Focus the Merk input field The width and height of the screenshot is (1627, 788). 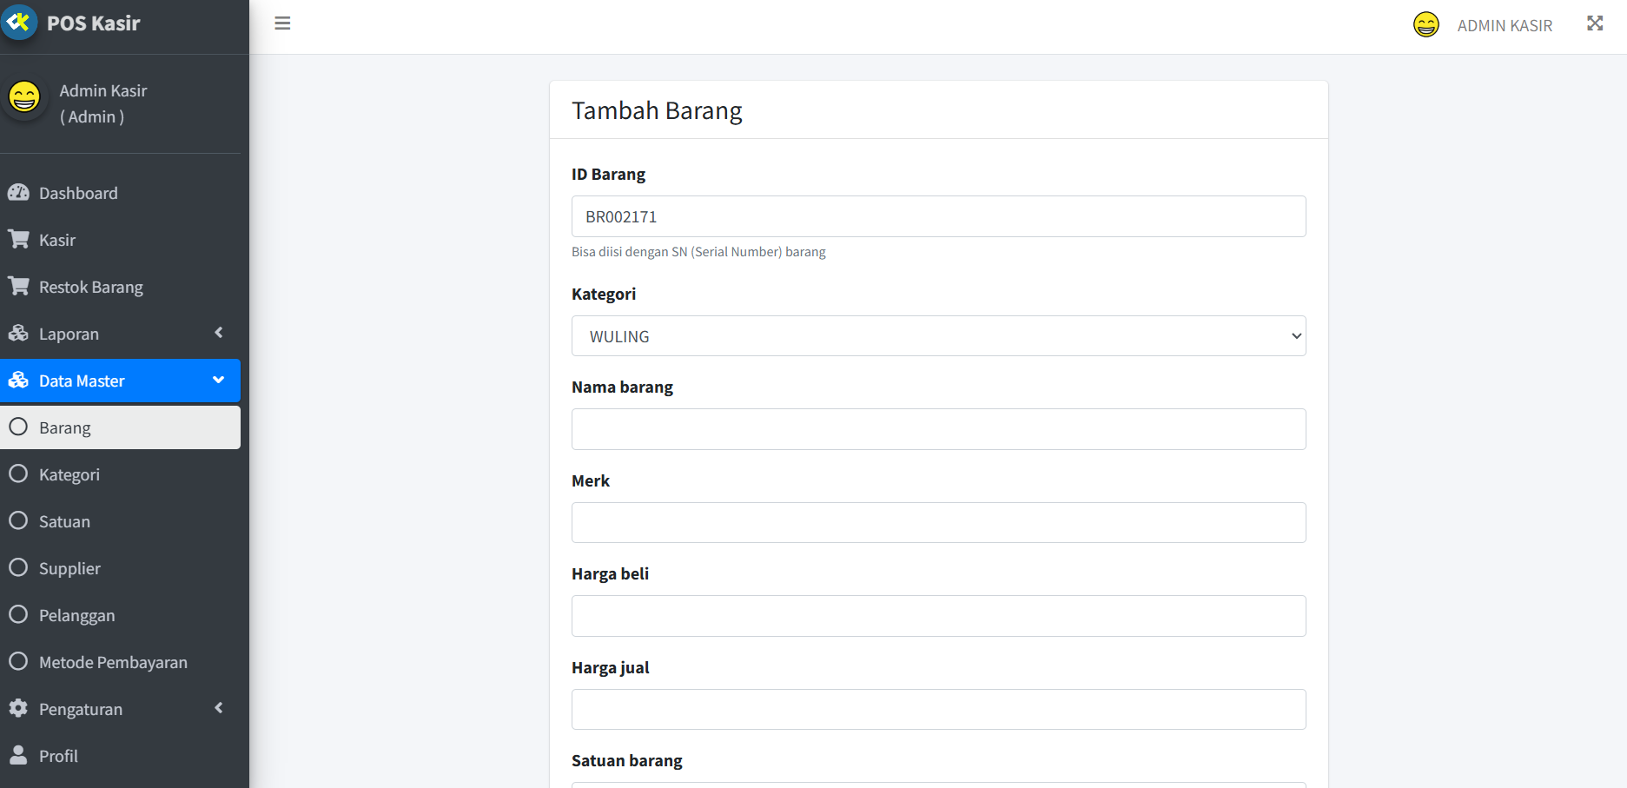point(938,523)
